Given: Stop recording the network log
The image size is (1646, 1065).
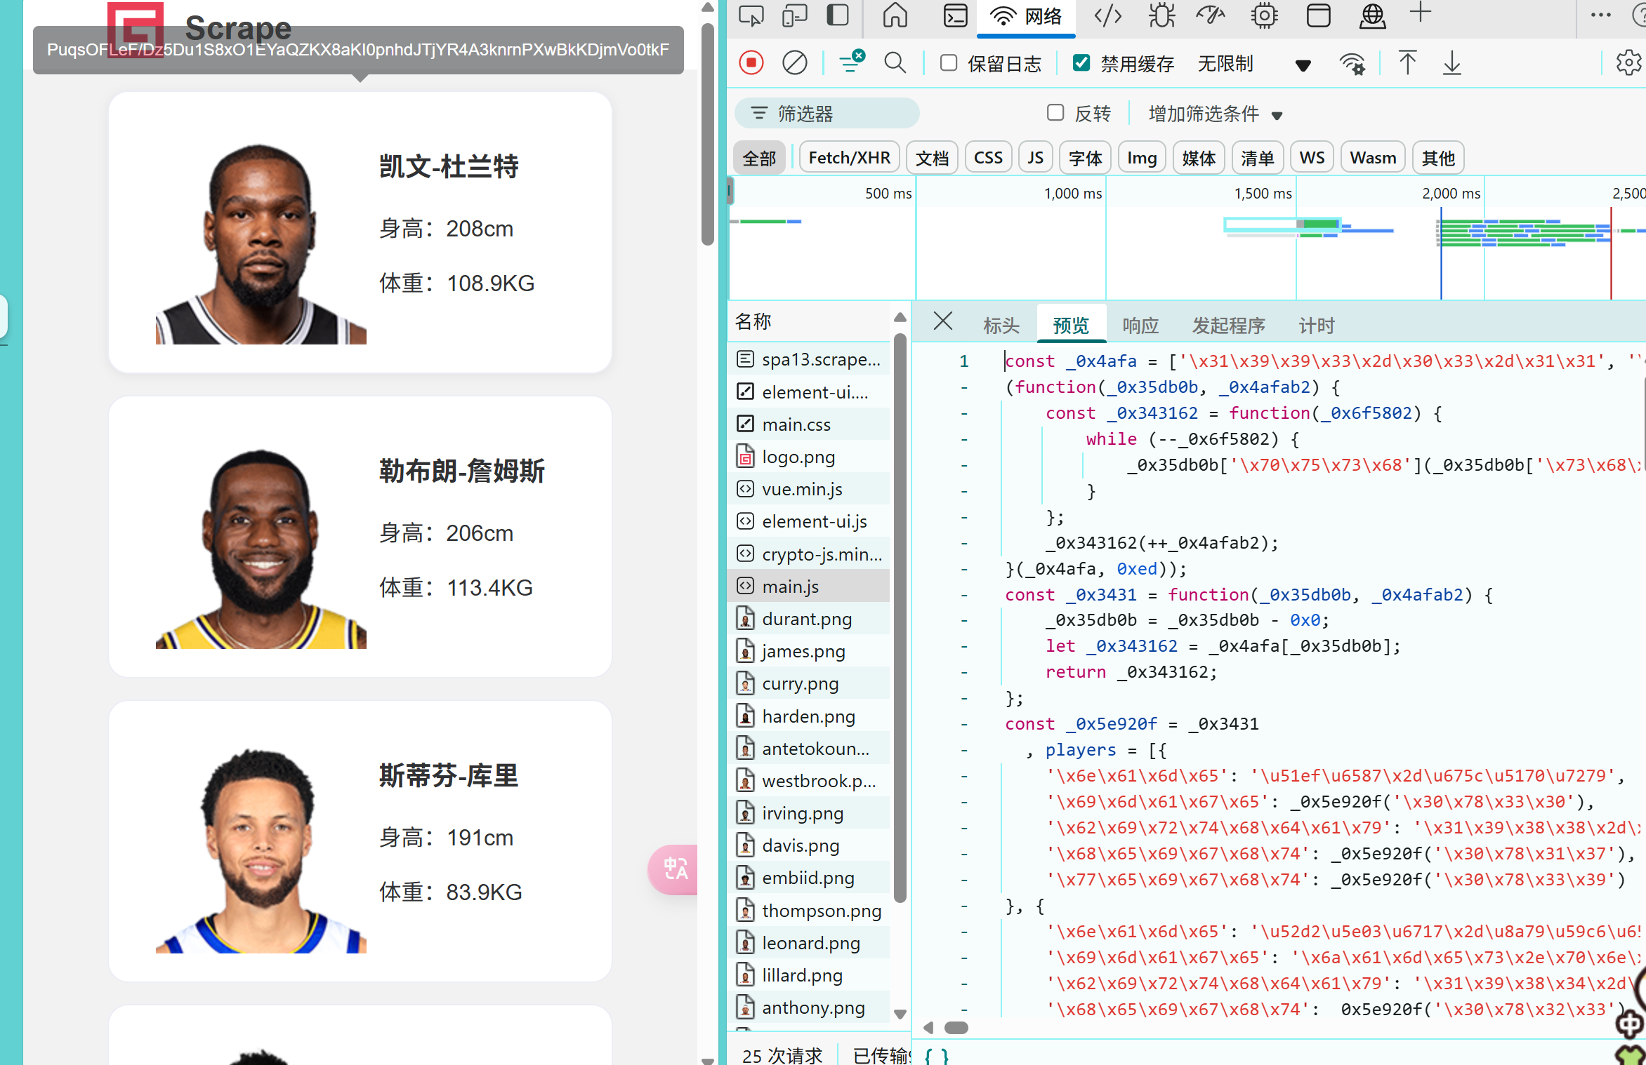Looking at the screenshot, I should [x=751, y=62].
